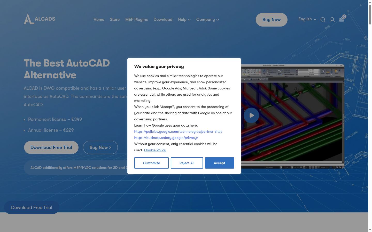
Task: Click 'The Best AutoCAD Alternative' heading
Action: click(x=67, y=69)
